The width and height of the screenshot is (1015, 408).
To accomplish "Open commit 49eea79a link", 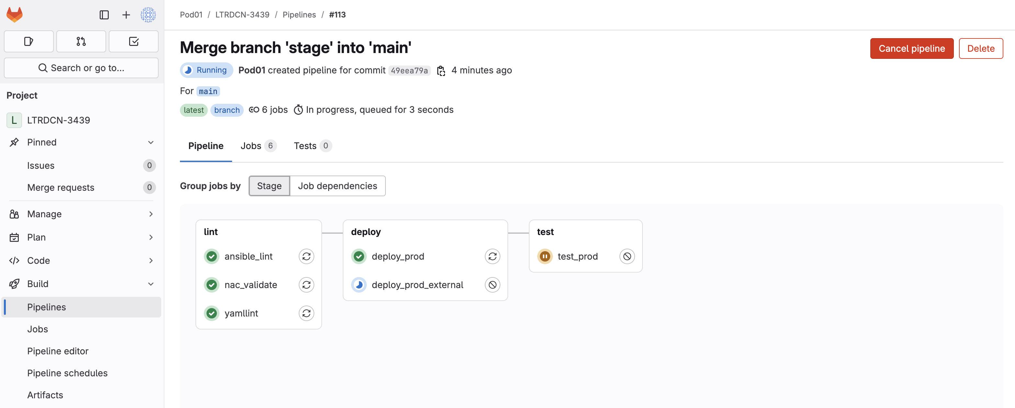I will 409,70.
